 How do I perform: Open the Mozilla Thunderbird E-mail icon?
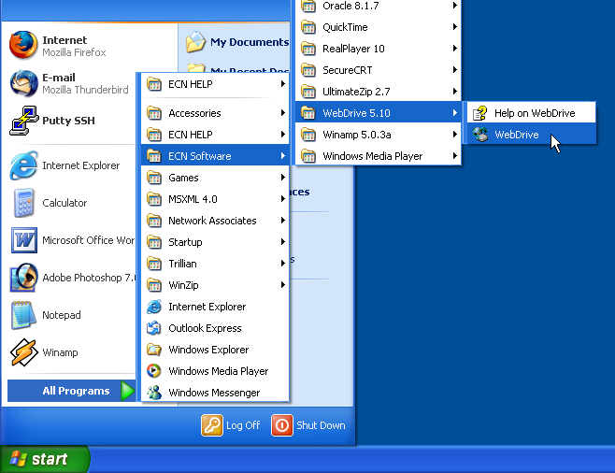23,83
